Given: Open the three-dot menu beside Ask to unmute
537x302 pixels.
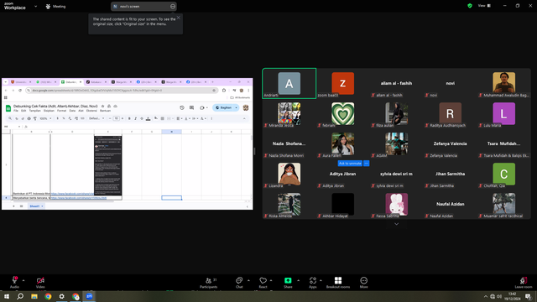Looking at the screenshot, I should click(x=367, y=164).
